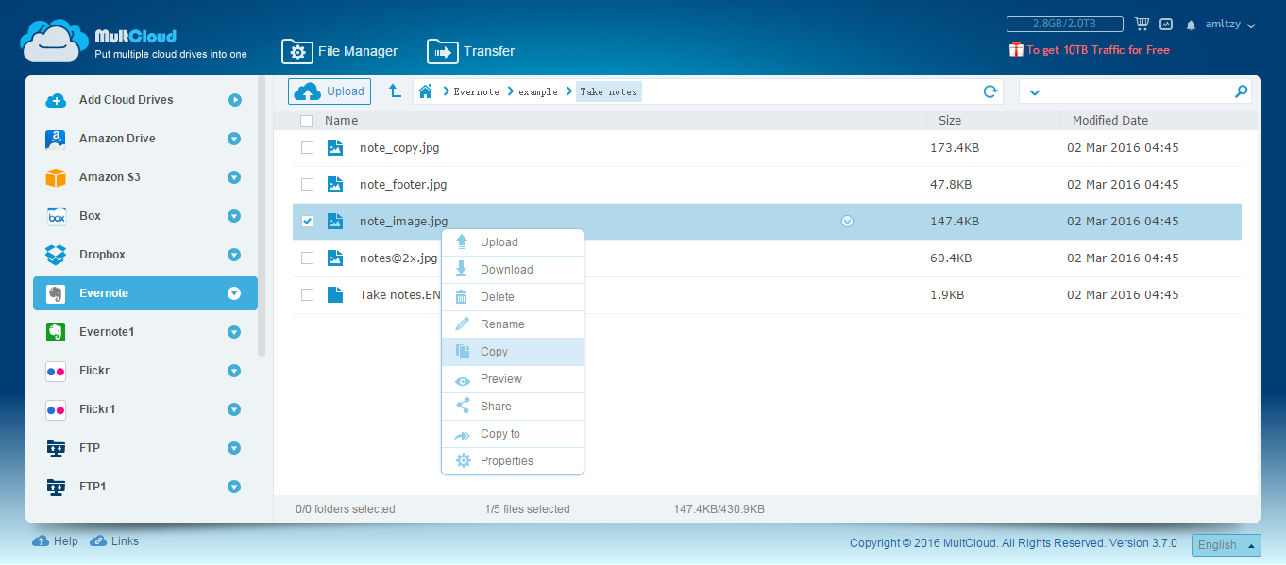
Task: Sort by the Modified Date column
Action: pos(1110,121)
